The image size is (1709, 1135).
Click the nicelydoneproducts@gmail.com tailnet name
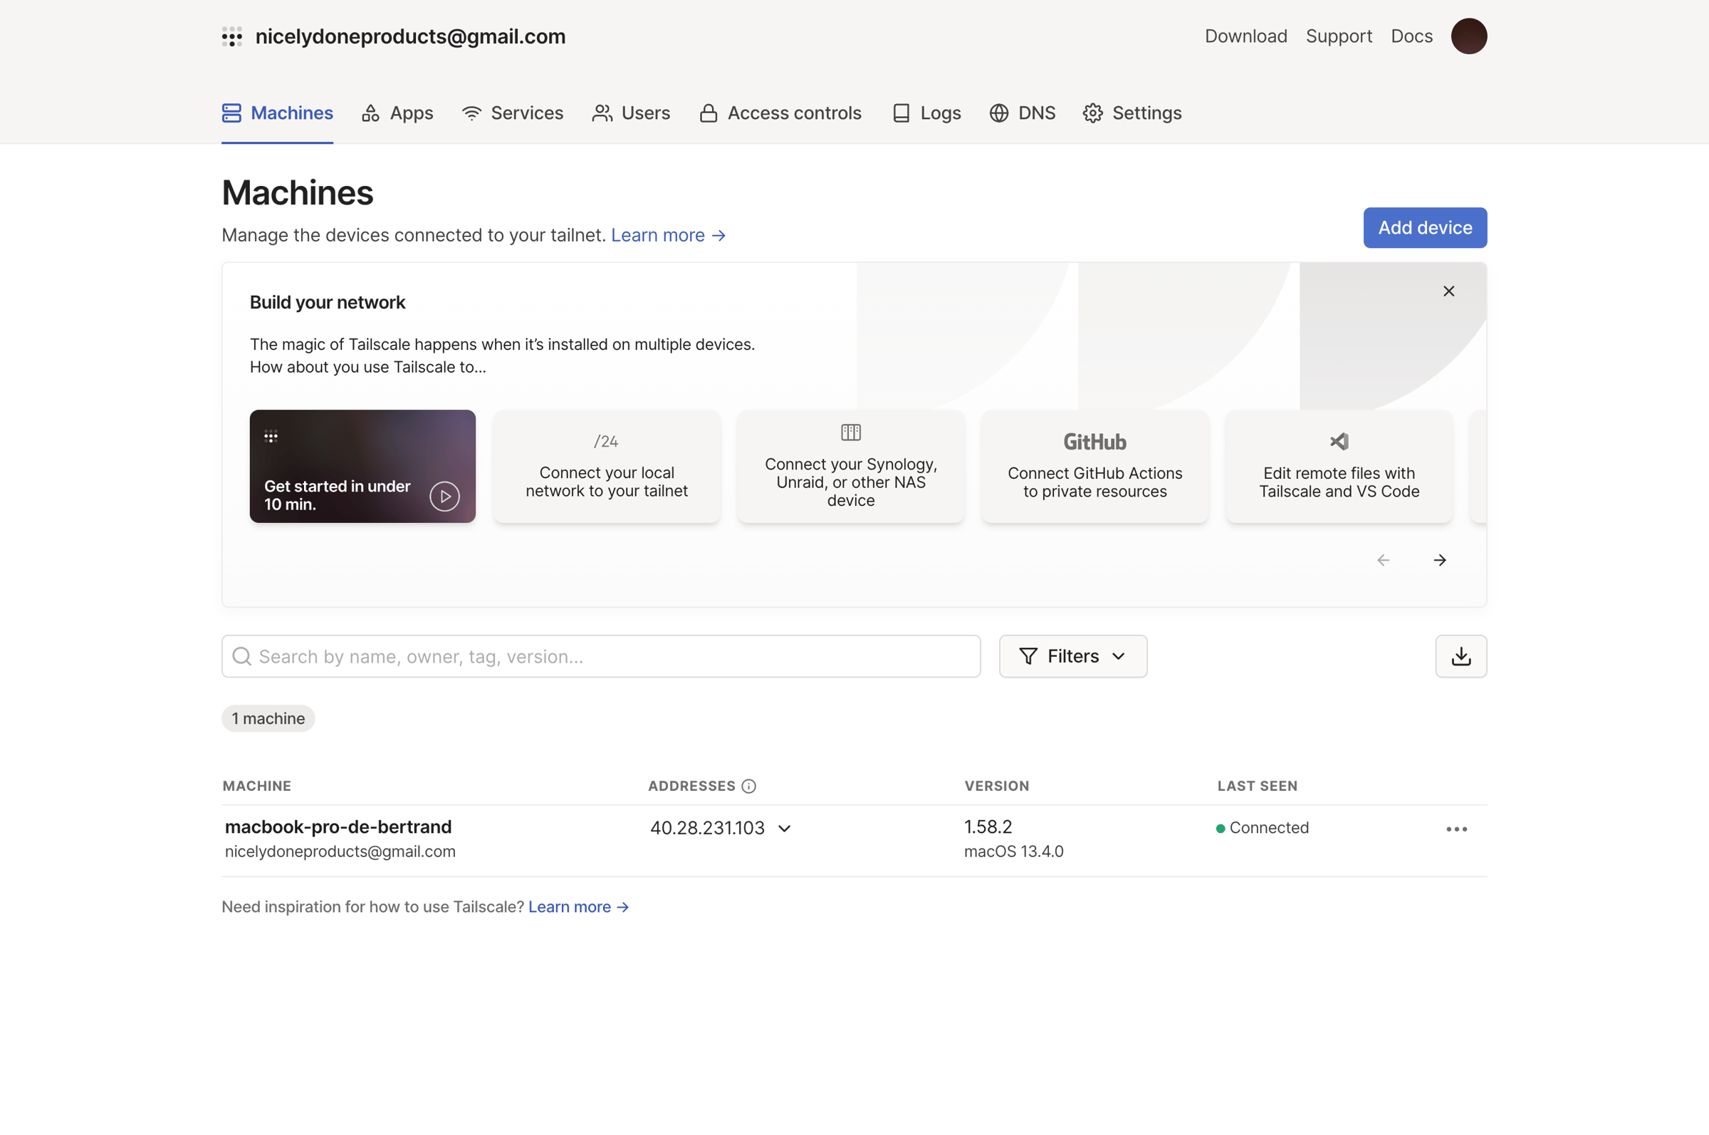tap(410, 36)
